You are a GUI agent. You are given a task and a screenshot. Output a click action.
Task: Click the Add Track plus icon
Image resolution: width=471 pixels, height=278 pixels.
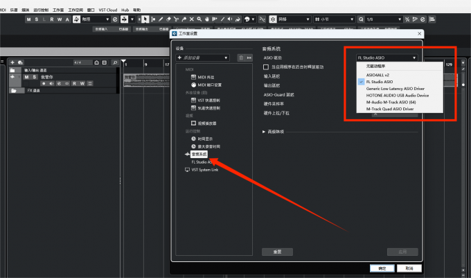point(12,62)
